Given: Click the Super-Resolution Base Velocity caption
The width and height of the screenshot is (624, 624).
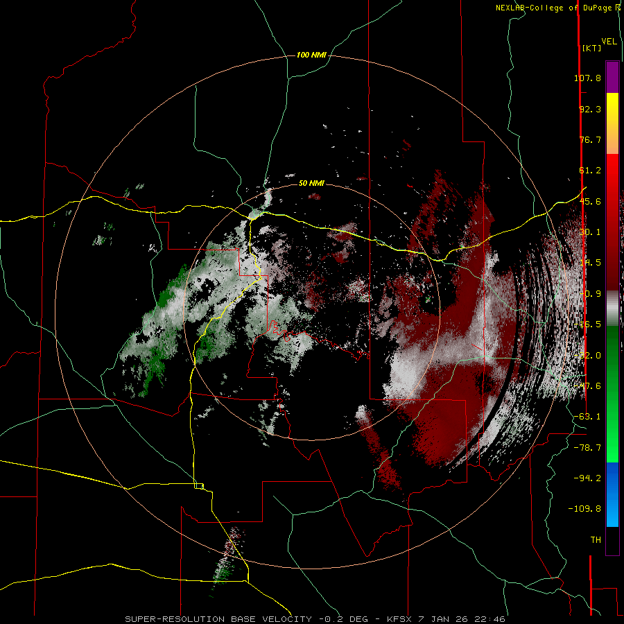Looking at the screenshot, I should coord(315,619).
